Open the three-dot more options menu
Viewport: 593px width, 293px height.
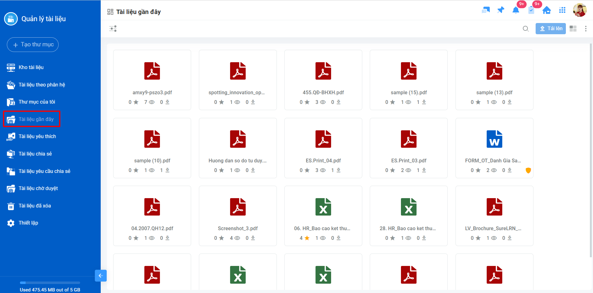pos(586,29)
